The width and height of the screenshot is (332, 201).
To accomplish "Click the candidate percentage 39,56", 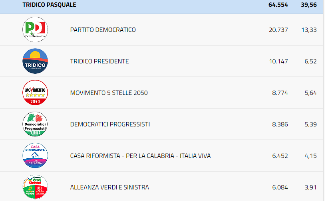I will click(x=309, y=5).
